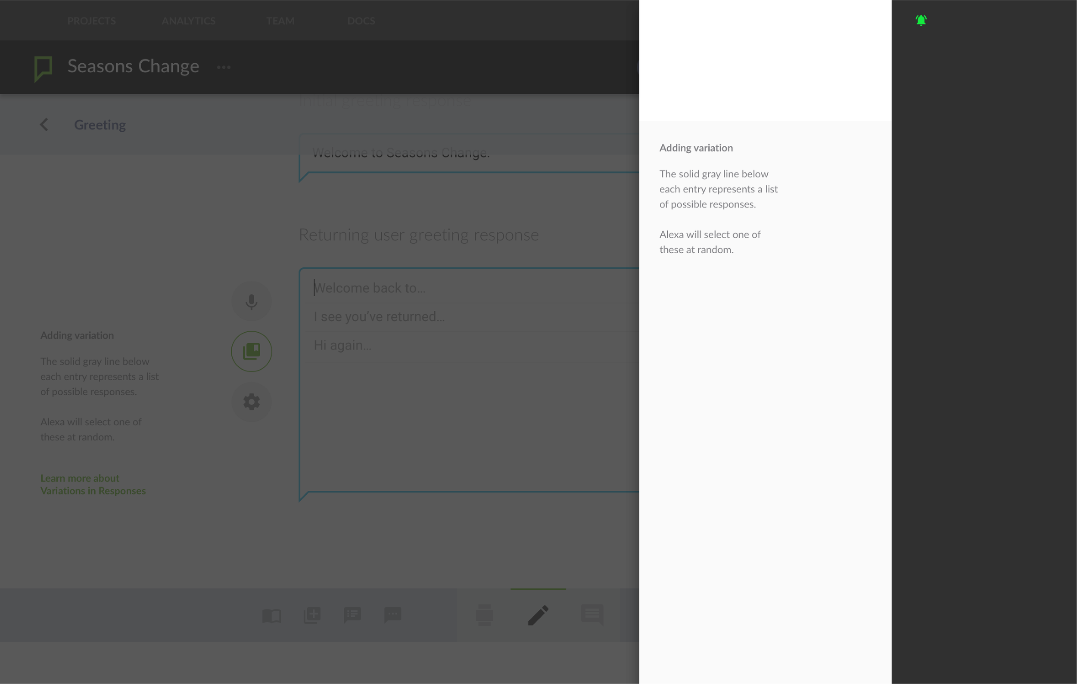This screenshot has width=1077, height=684.
Task: Open the ANALYTICS menu item
Action: coord(188,21)
